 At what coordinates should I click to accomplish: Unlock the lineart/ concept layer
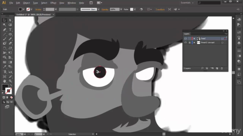tap(189, 42)
